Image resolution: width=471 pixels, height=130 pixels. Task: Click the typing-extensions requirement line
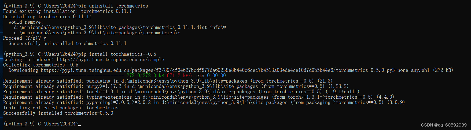(x=199, y=97)
